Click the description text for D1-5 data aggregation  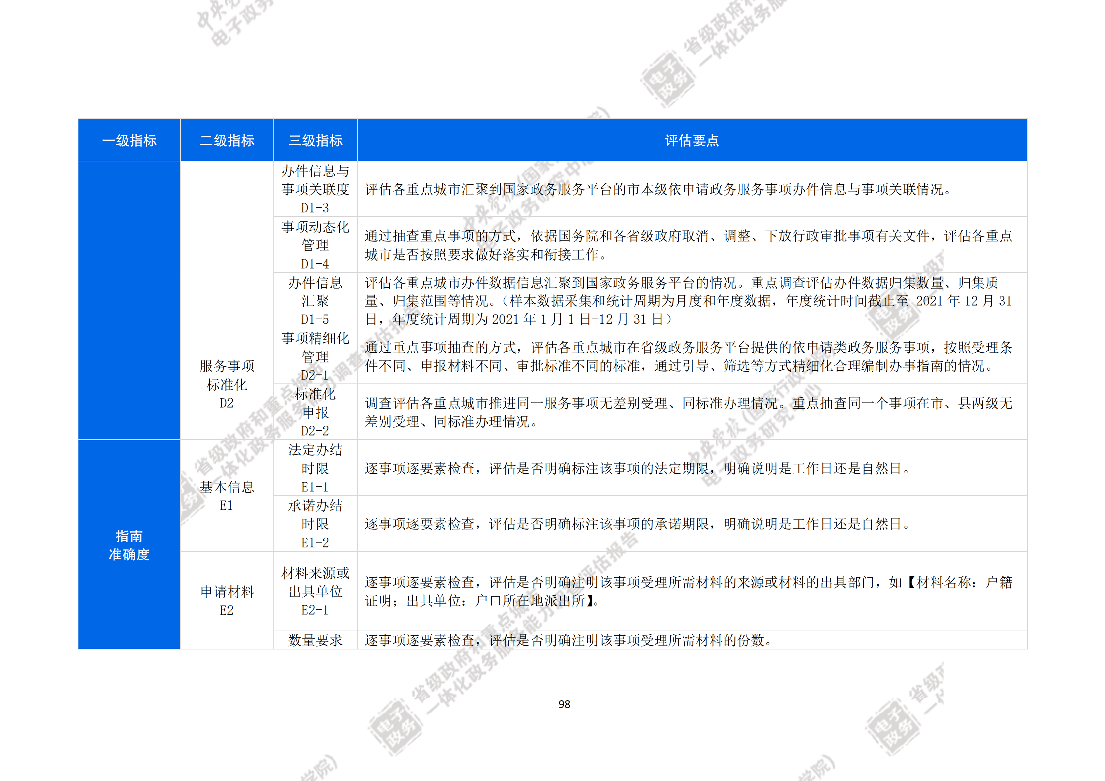[x=688, y=300]
